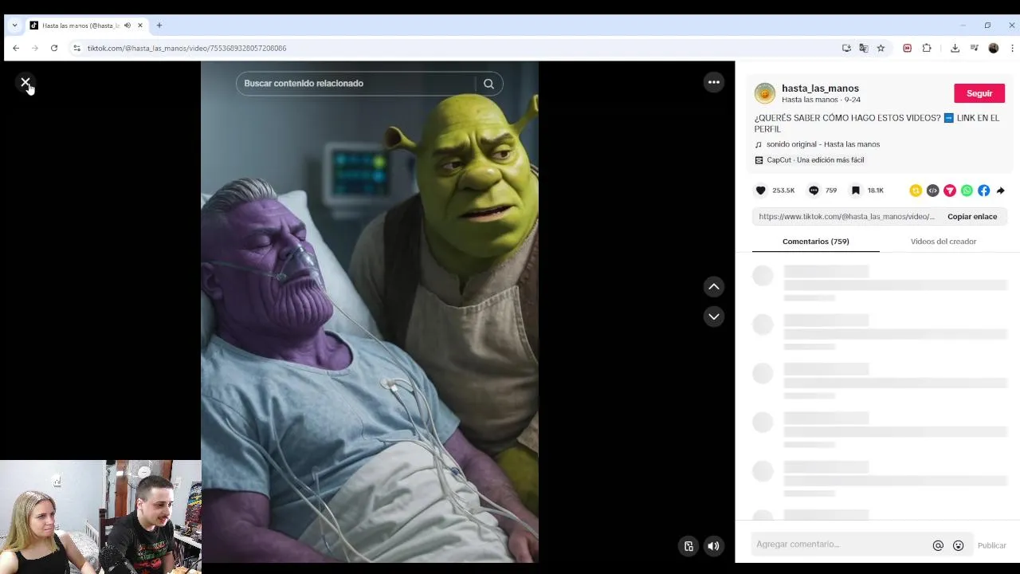Screen dimensions: 1020x574
Task: Insert mention with @ icon
Action: 938,545
